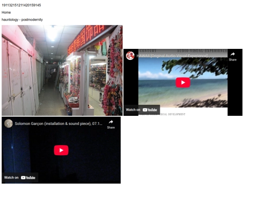272x204 pixels.
Task: Share the Solomon Garçon video
Action: [111, 124]
